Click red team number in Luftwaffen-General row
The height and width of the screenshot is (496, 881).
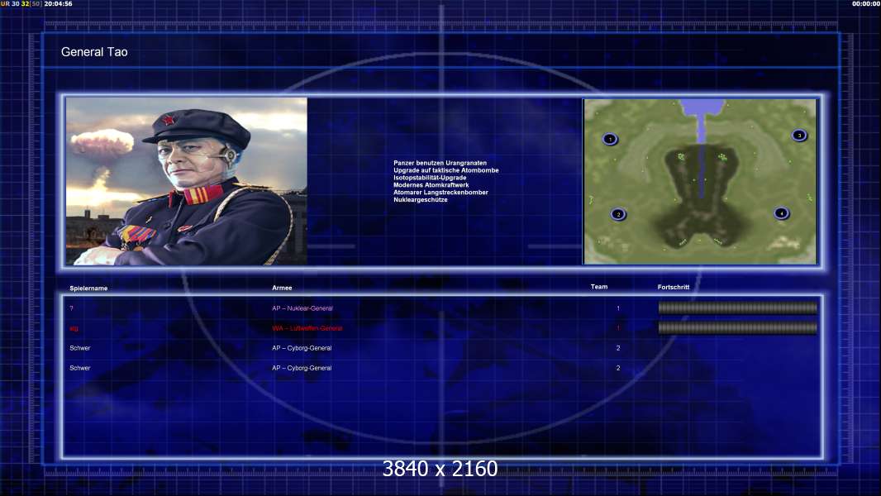[x=618, y=328]
